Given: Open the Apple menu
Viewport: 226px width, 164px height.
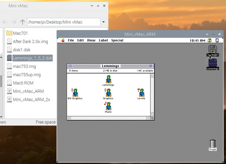Looking at the screenshot, I should point(63,40).
